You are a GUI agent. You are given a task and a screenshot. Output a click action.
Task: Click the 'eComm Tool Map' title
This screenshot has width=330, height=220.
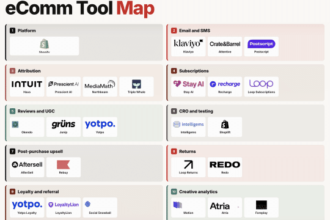[80, 9]
